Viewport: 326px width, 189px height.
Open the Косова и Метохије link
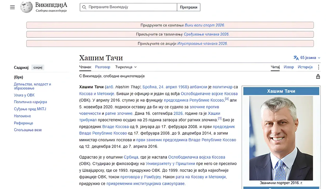click(97, 94)
